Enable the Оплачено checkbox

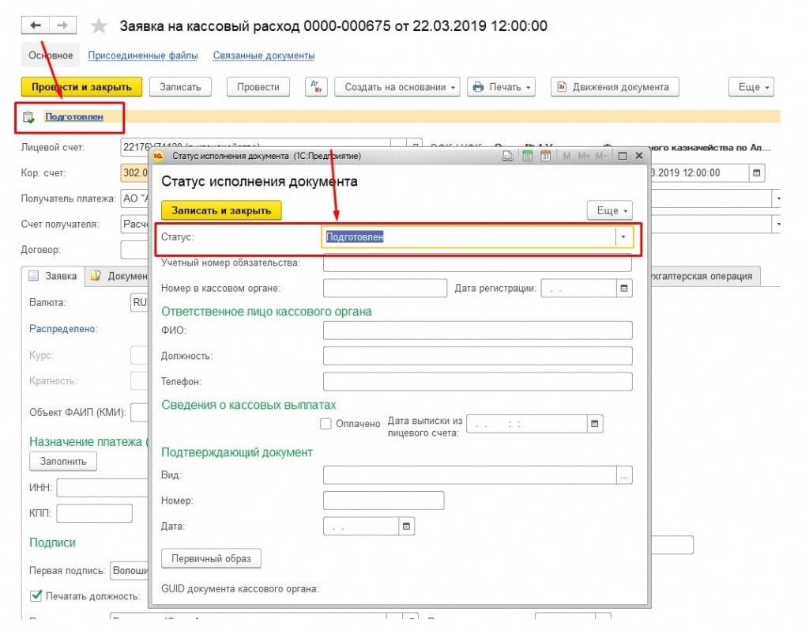click(325, 424)
